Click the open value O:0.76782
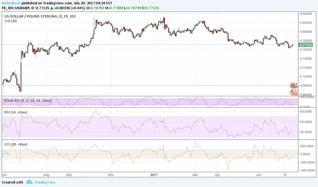 [x=95, y=8]
